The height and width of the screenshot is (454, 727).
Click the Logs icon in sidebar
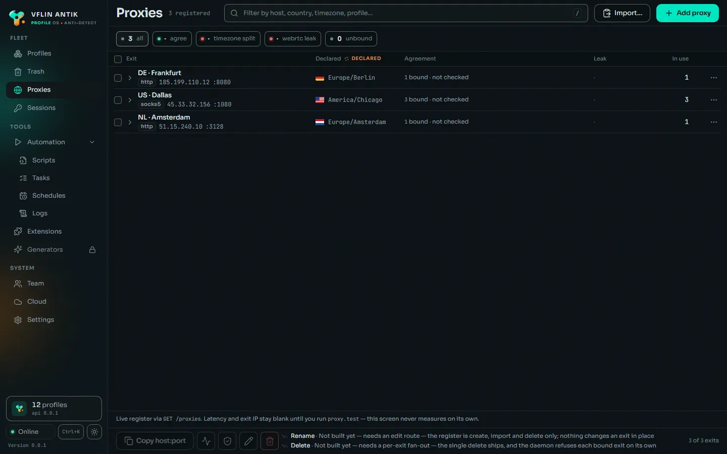coord(23,213)
